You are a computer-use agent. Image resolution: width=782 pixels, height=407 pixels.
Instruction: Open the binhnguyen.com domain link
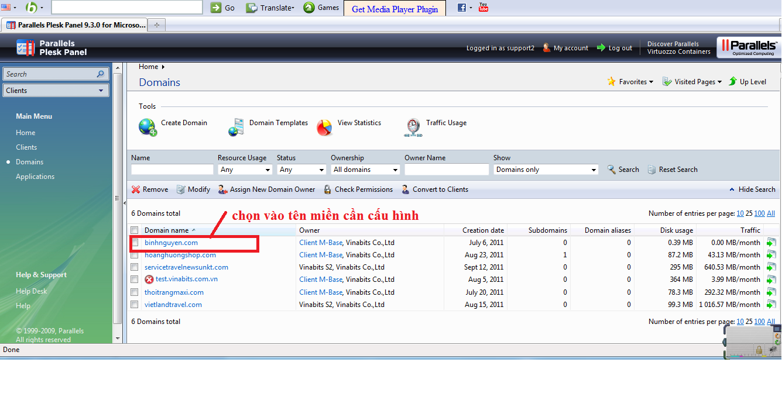pyautogui.click(x=171, y=243)
